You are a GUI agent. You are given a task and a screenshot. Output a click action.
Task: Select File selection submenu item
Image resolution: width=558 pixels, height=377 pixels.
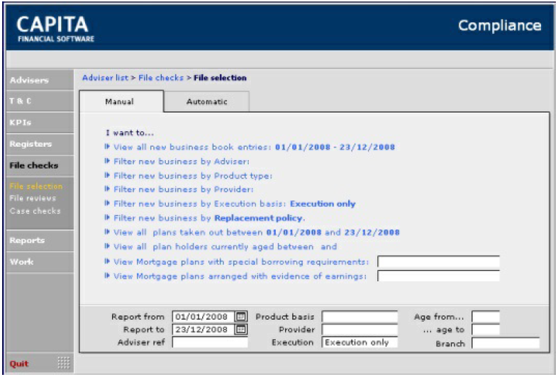coord(36,186)
